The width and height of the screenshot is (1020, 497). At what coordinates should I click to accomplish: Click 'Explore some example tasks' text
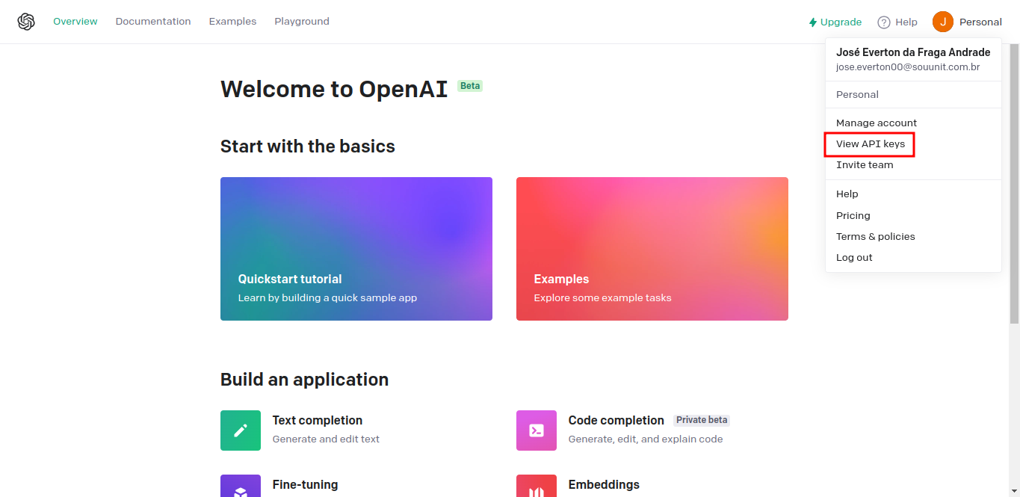(603, 297)
